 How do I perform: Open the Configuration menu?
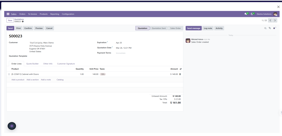(68, 14)
